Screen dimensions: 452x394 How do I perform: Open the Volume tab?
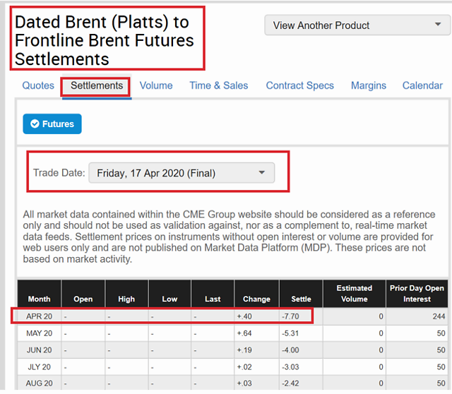[156, 85]
